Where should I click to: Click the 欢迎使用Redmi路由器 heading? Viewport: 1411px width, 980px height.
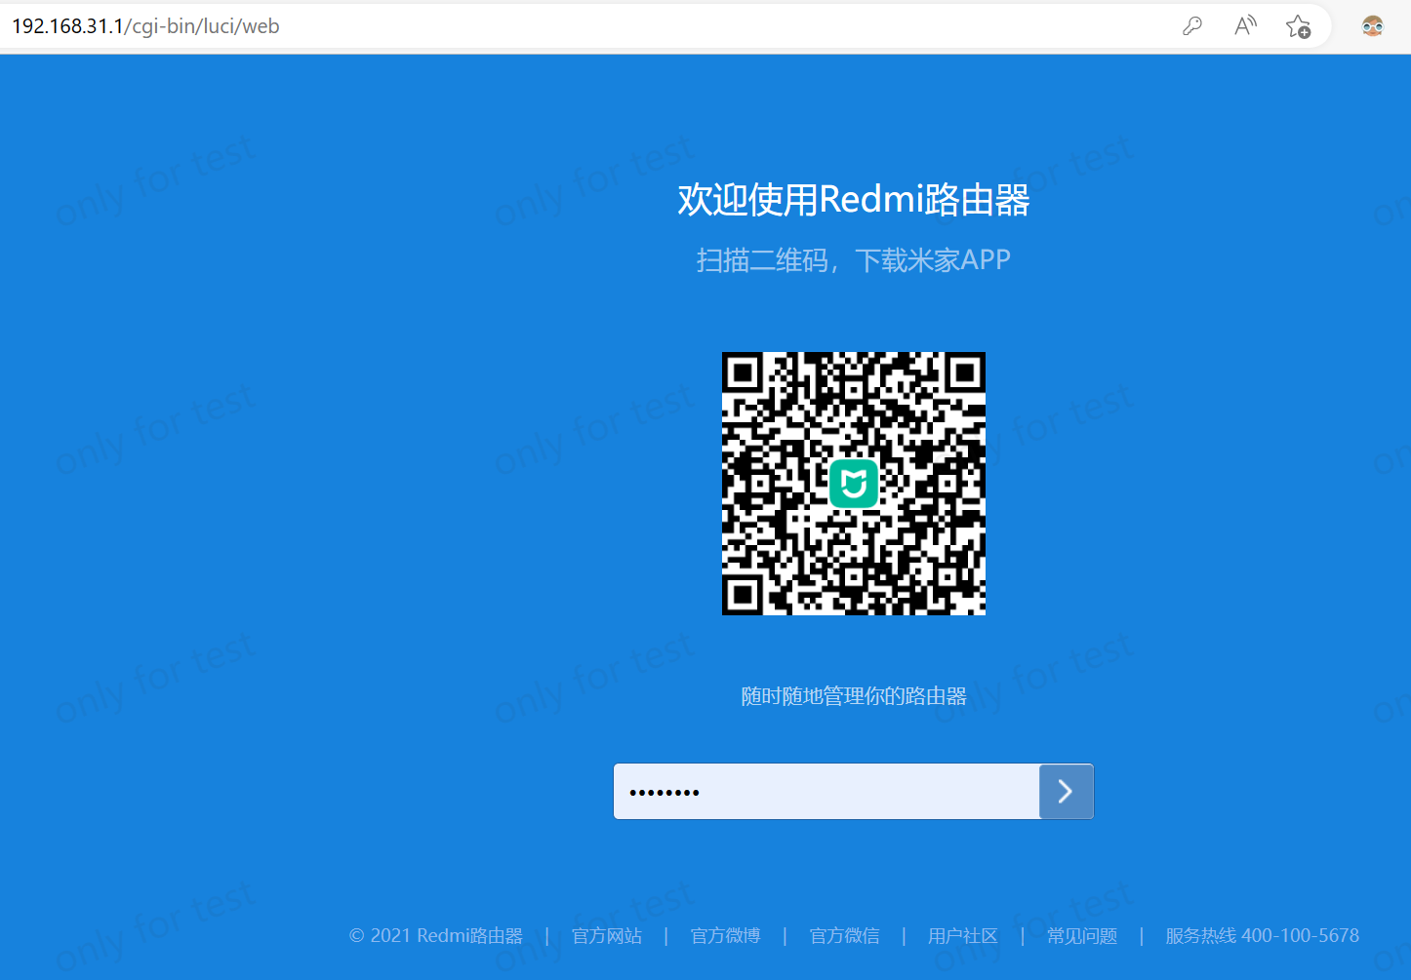(x=854, y=200)
